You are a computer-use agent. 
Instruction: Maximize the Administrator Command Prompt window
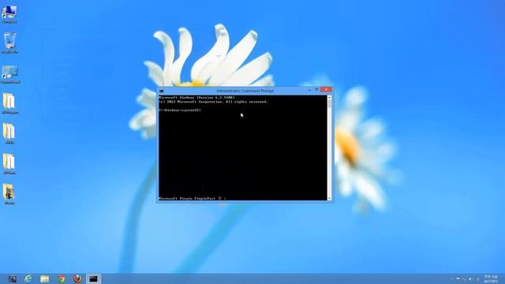[x=316, y=90]
